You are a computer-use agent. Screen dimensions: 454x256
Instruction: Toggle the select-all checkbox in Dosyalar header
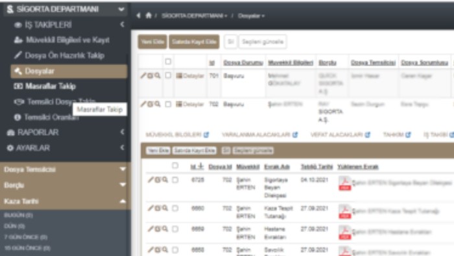coord(168,62)
